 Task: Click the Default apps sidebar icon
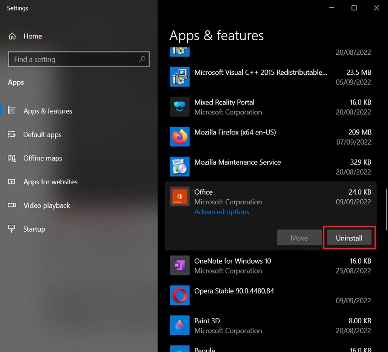11,134
